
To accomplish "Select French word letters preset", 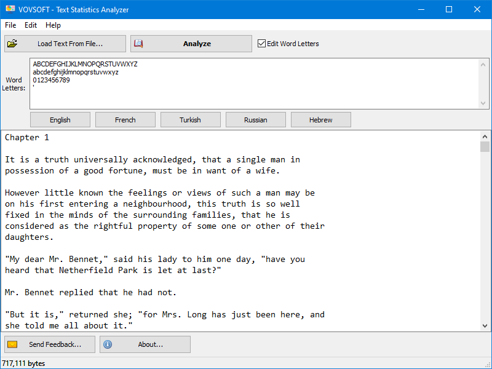I will pos(125,120).
